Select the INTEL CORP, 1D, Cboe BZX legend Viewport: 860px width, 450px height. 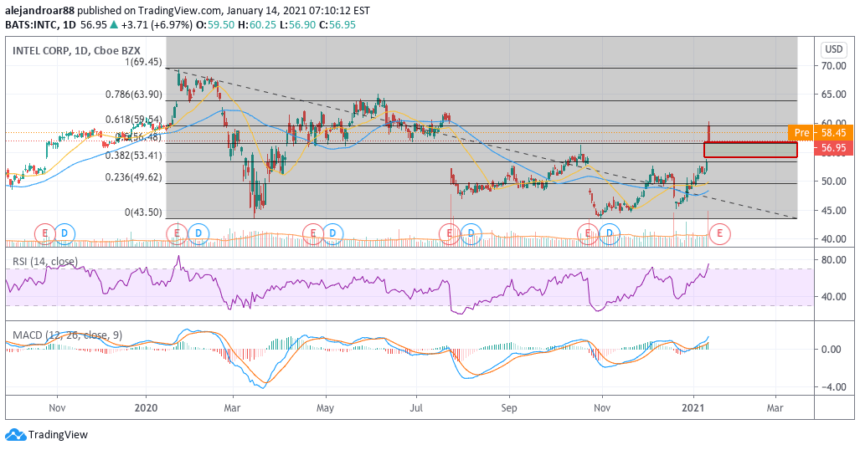tap(77, 50)
